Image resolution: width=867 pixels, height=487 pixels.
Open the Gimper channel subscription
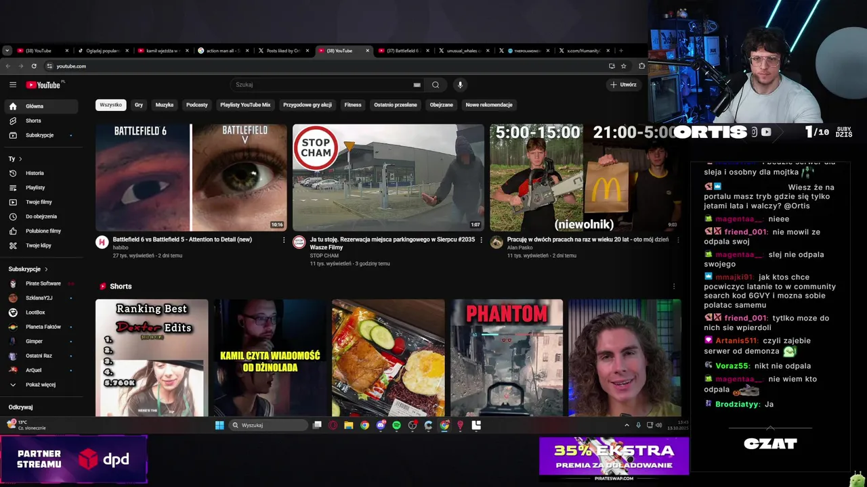click(42, 342)
